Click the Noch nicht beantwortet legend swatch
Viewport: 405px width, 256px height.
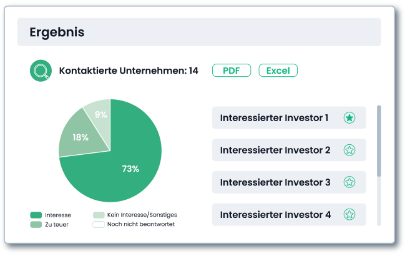coord(99,225)
